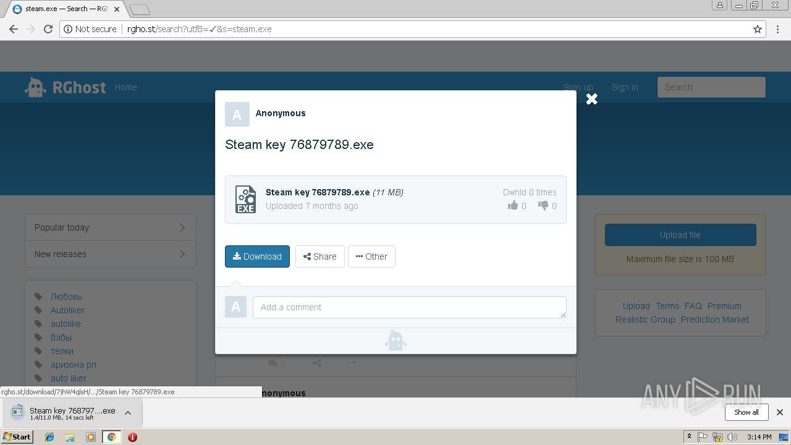This screenshot has width=791, height=445.
Task: Click the Anonymous uploader name
Action: coord(281,113)
